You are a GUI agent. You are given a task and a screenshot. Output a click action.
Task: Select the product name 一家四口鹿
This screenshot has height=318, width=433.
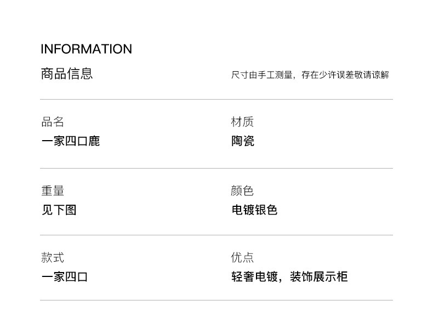(x=71, y=141)
